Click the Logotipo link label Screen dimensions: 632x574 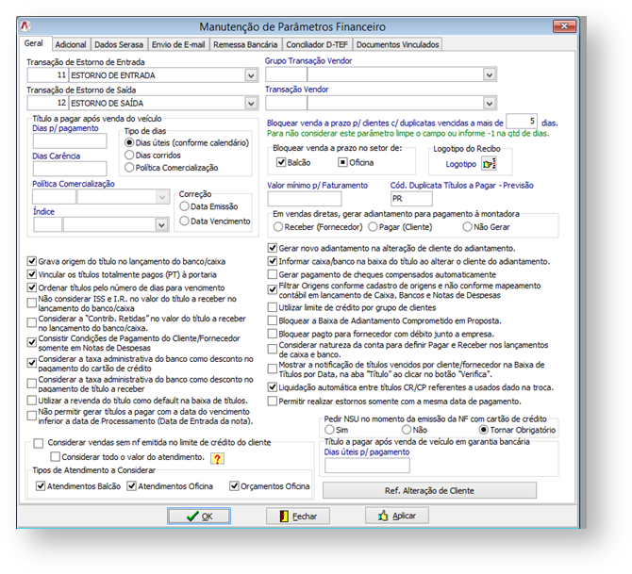click(460, 164)
